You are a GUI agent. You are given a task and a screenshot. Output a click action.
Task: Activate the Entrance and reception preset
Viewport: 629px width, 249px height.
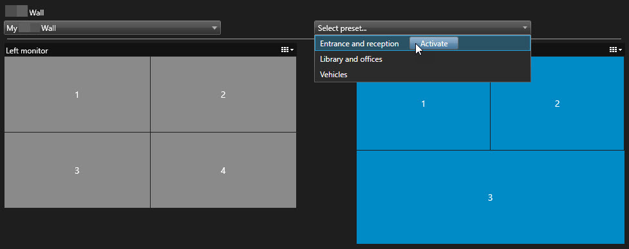pyautogui.click(x=434, y=44)
